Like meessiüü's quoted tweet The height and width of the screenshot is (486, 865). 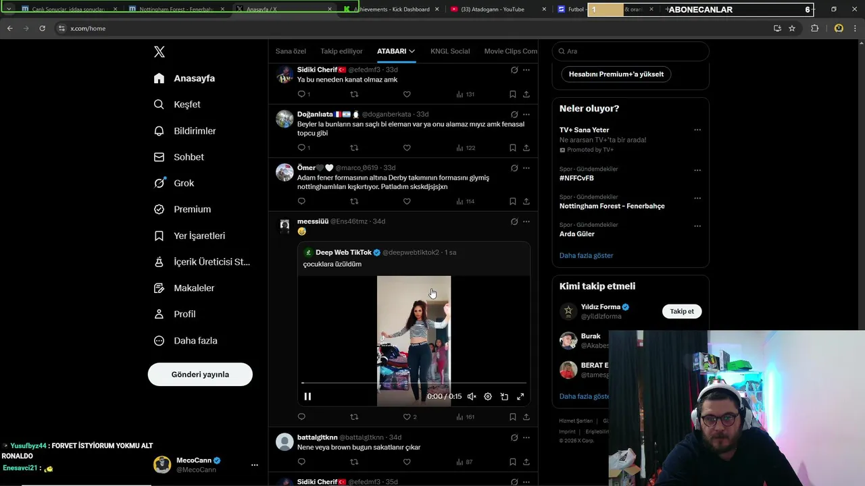click(407, 417)
